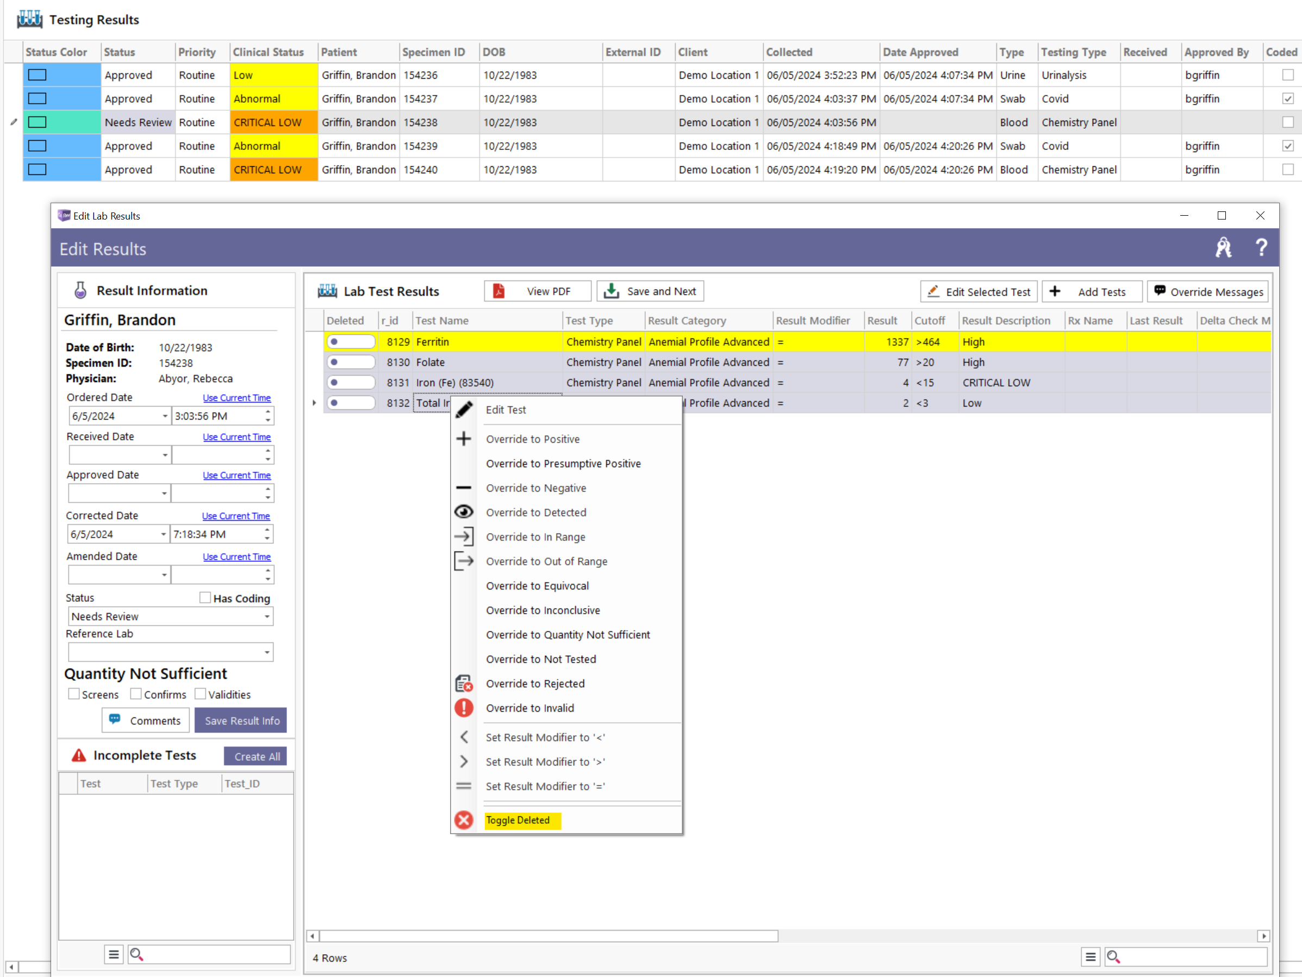Toggle Deleted switch for row 8132
This screenshot has width=1302, height=977.
(351, 403)
